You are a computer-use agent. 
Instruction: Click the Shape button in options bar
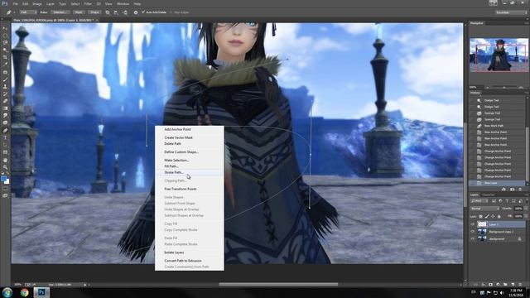[94, 12]
